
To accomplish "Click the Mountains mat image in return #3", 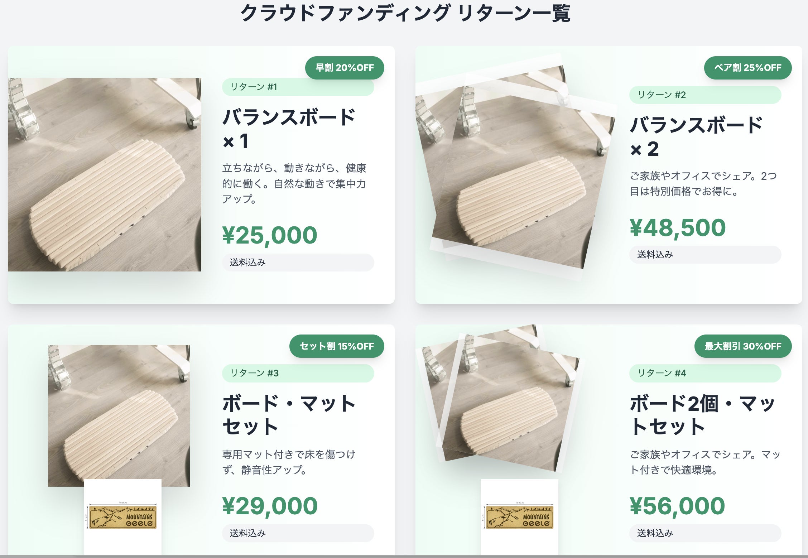I will pos(123,517).
